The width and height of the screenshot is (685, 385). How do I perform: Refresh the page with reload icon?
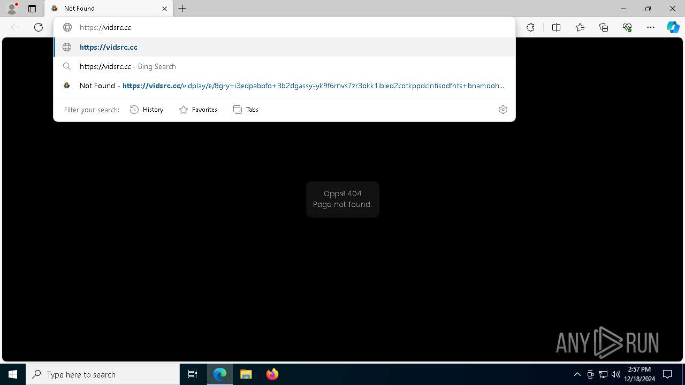coord(39,27)
